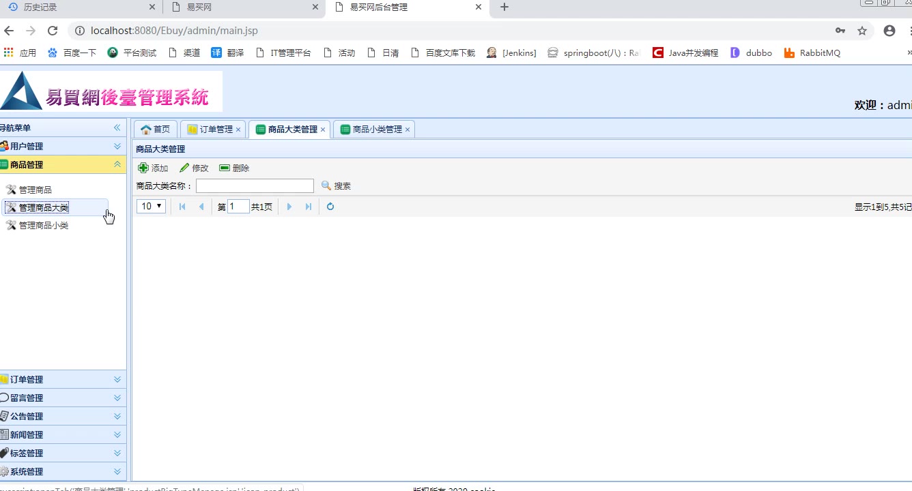Go to the last page of results
The image size is (912, 491).
click(309, 207)
